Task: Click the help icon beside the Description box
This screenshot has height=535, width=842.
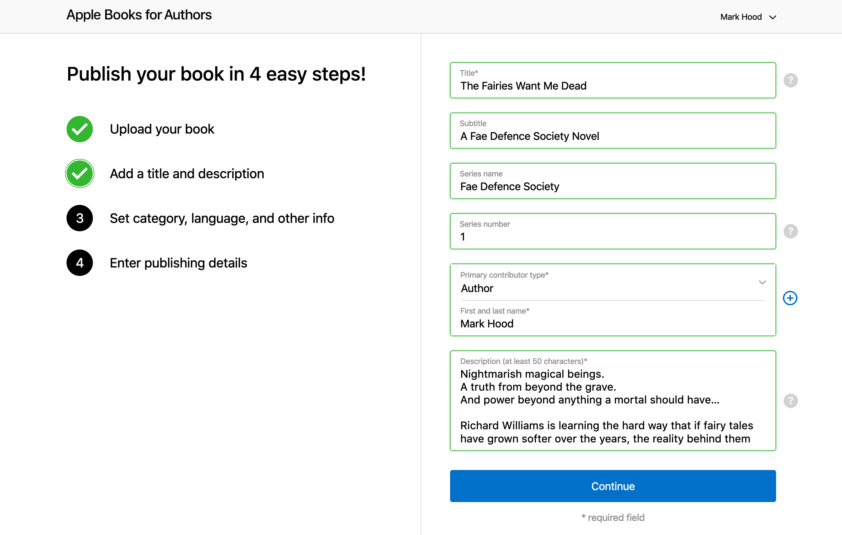Action: click(790, 401)
